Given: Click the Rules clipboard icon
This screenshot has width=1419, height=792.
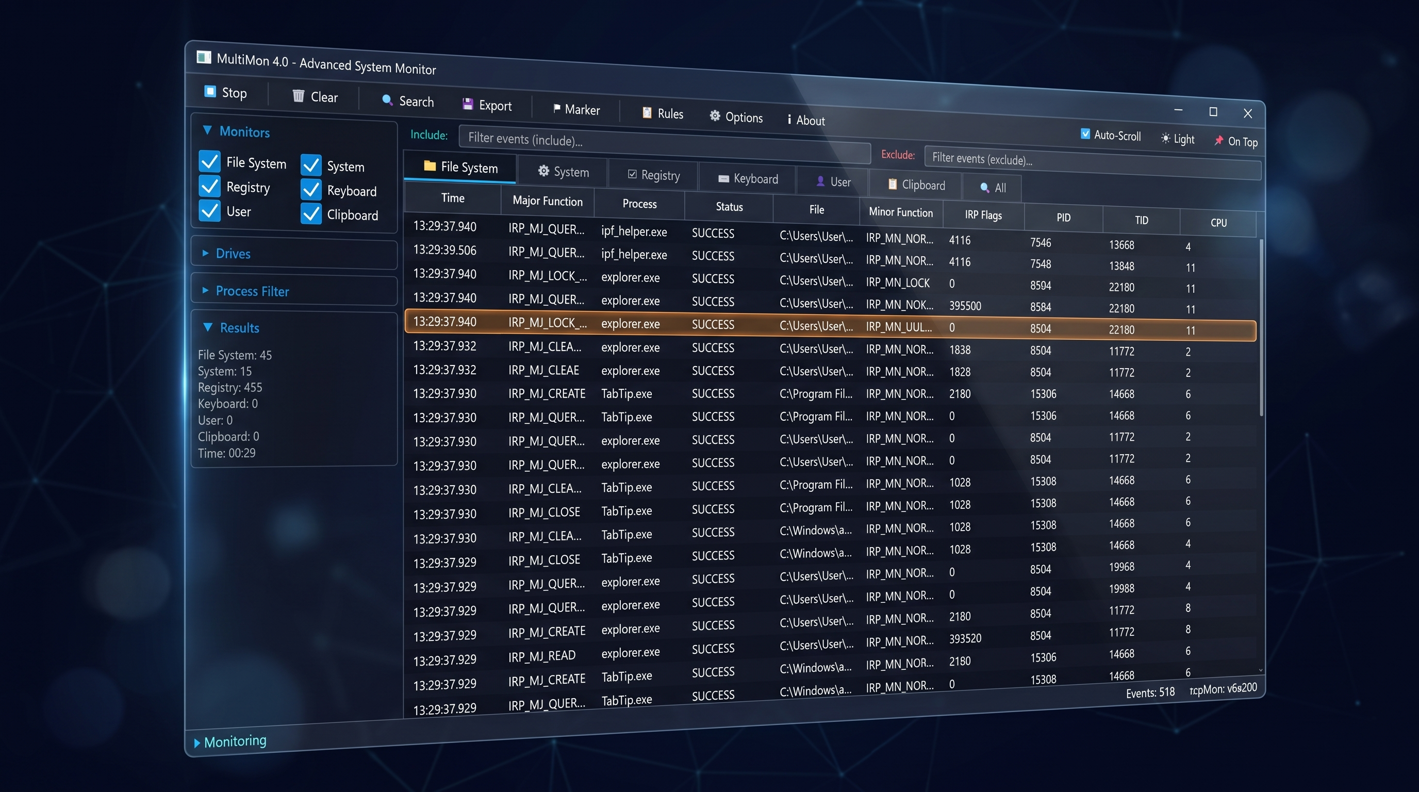Looking at the screenshot, I should [647, 112].
